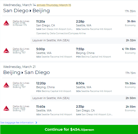
Task: Click the truncated SAN San Diego Intl Airport arrival label
Action: [94, 114]
